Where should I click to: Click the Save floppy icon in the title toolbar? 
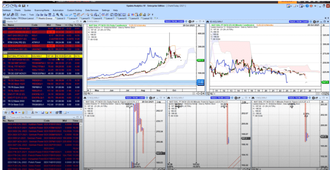point(24,6)
